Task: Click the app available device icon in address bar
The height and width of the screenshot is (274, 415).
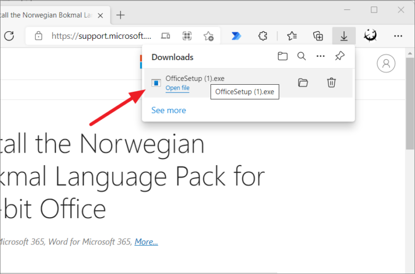Action: pos(166,36)
